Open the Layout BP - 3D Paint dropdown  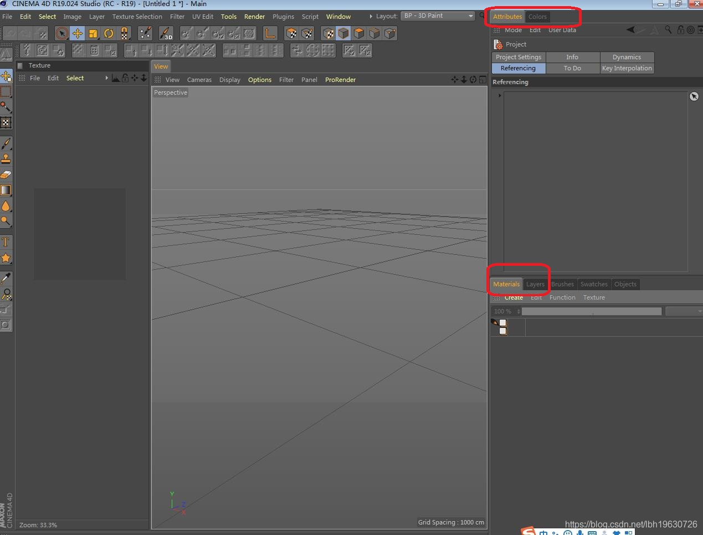[438, 16]
